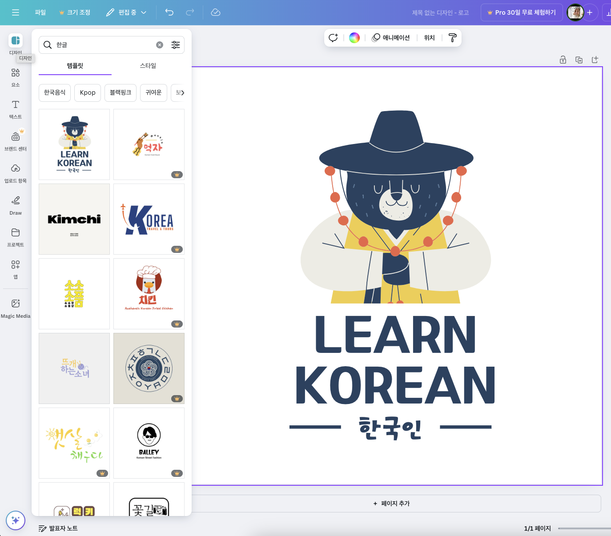Open the magic assistant sparkle button
Viewport: 611px width, 536px height.
tap(16, 520)
